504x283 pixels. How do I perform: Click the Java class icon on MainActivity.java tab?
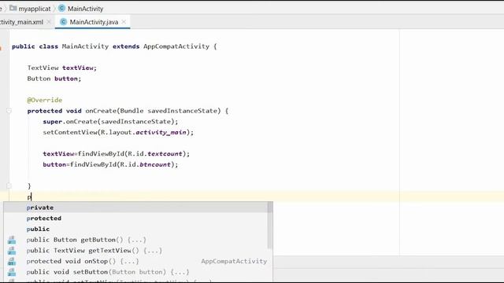click(x=63, y=22)
